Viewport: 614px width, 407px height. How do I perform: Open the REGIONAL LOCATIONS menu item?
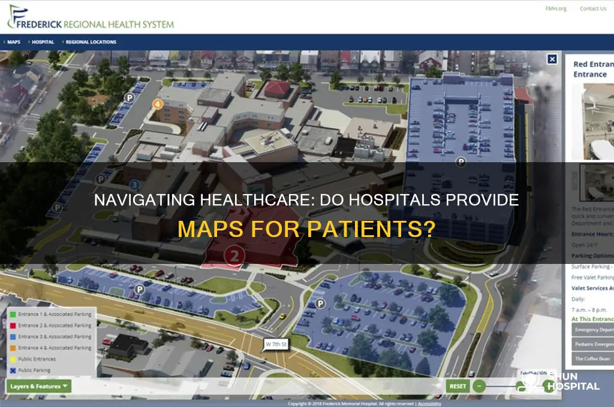(91, 42)
